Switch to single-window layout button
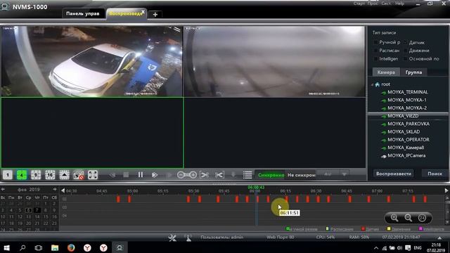The width and height of the screenshot is (450, 253). 8,175
